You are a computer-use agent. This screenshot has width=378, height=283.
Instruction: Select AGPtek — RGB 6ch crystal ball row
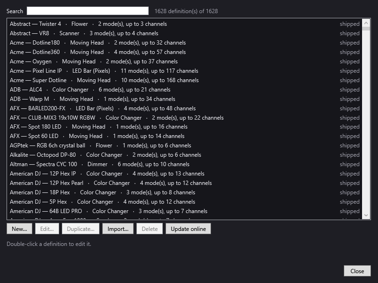(x=184, y=145)
